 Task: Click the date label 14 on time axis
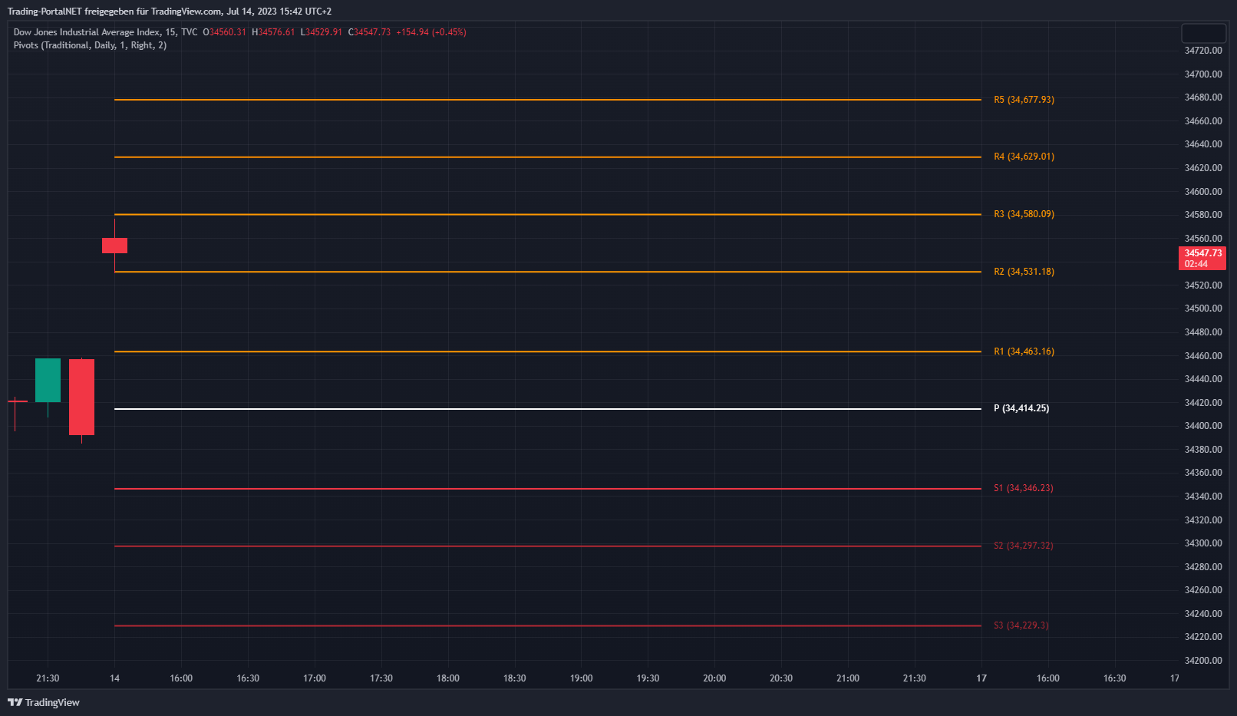click(114, 678)
